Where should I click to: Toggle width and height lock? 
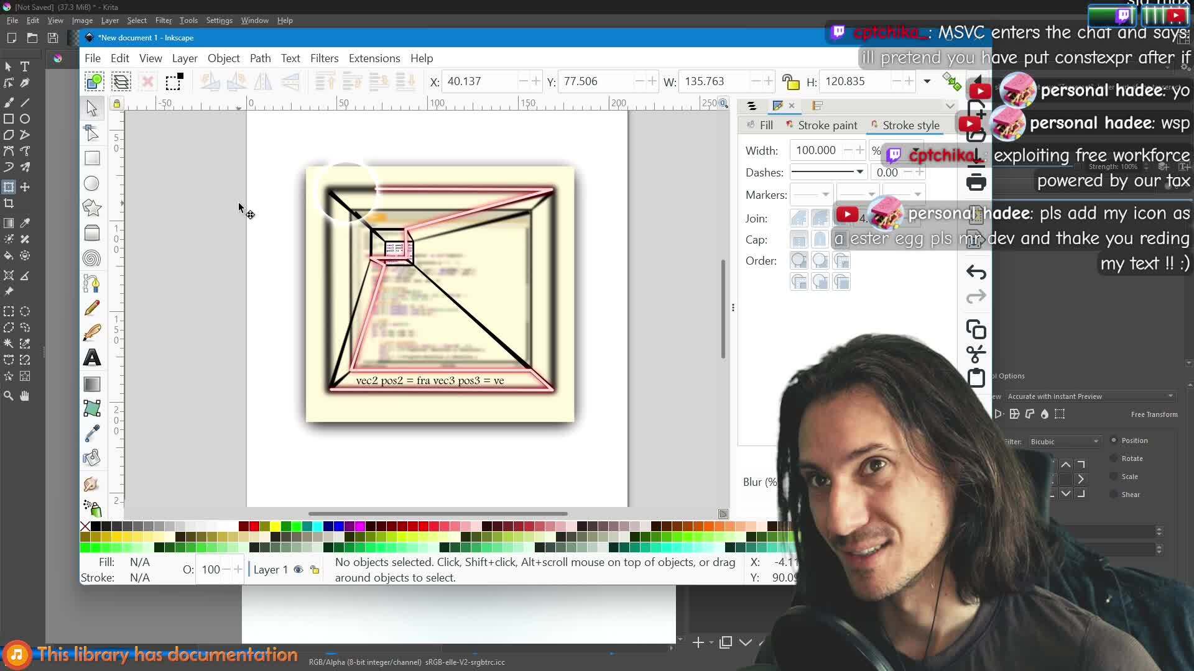[x=790, y=81]
